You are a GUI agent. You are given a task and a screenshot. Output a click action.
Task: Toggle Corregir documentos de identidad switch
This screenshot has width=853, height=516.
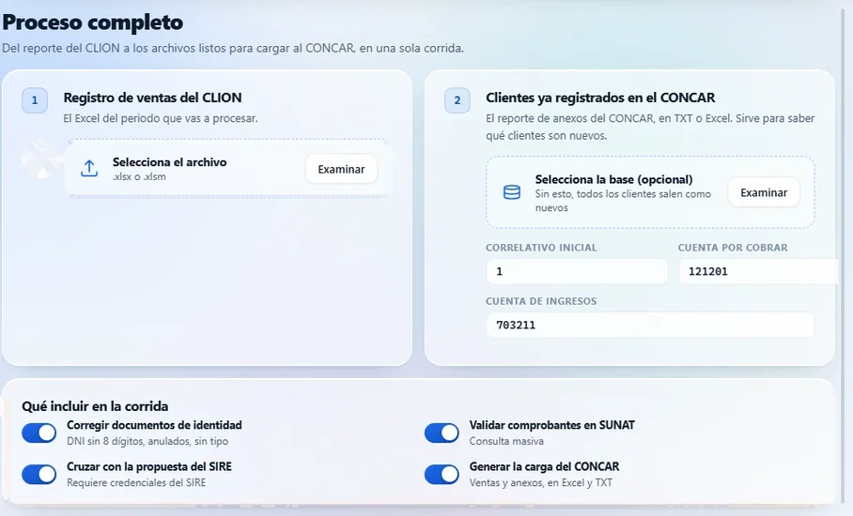[39, 433]
